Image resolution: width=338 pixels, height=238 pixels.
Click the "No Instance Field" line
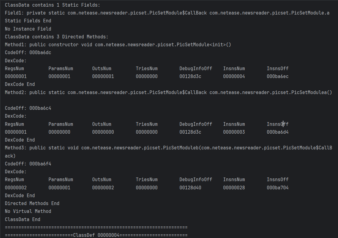coord(28,29)
